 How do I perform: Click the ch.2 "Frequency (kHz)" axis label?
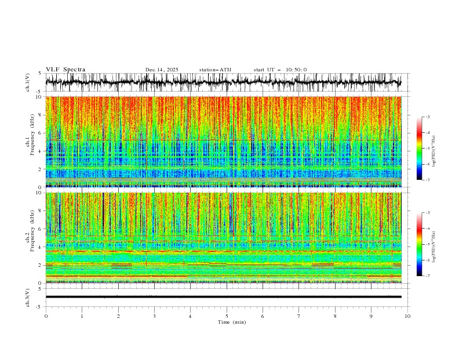32,231
